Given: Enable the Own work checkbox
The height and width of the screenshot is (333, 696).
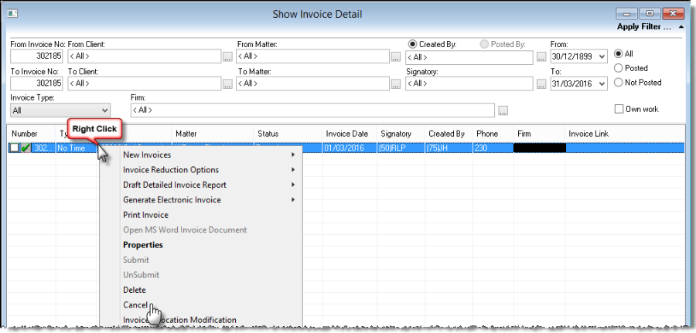Looking at the screenshot, I should [619, 109].
